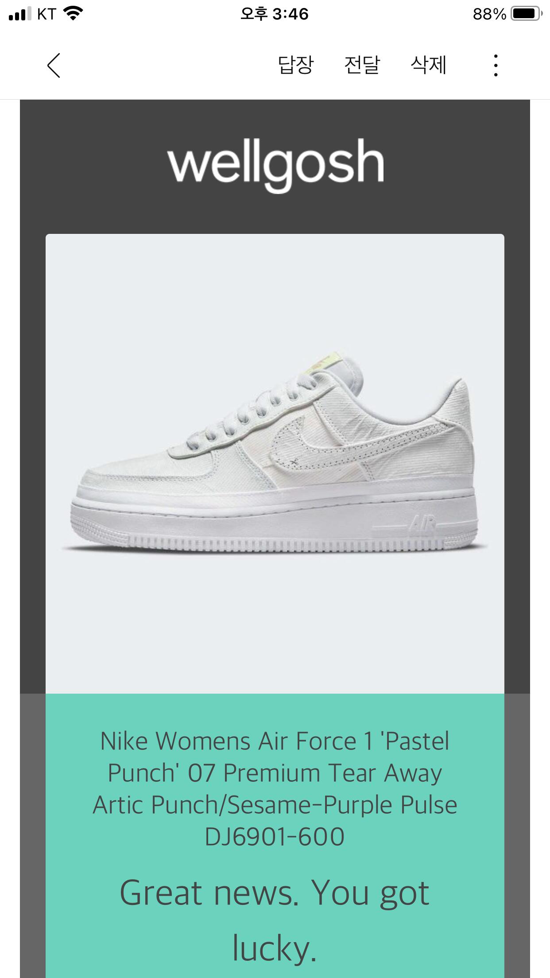The height and width of the screenshot is (978, 550).
Task: Choose 삭제 to delete this email
Action: point(428,65)
